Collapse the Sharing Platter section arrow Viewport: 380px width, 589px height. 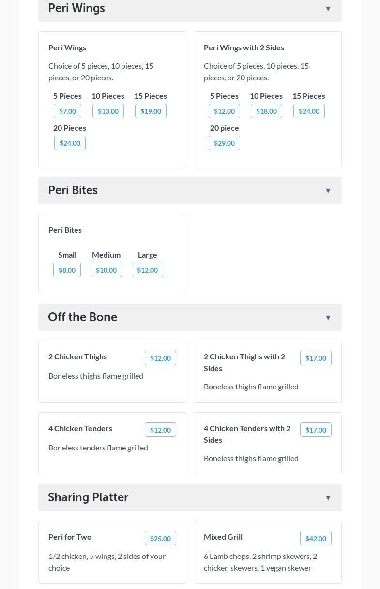coord(328,498)
